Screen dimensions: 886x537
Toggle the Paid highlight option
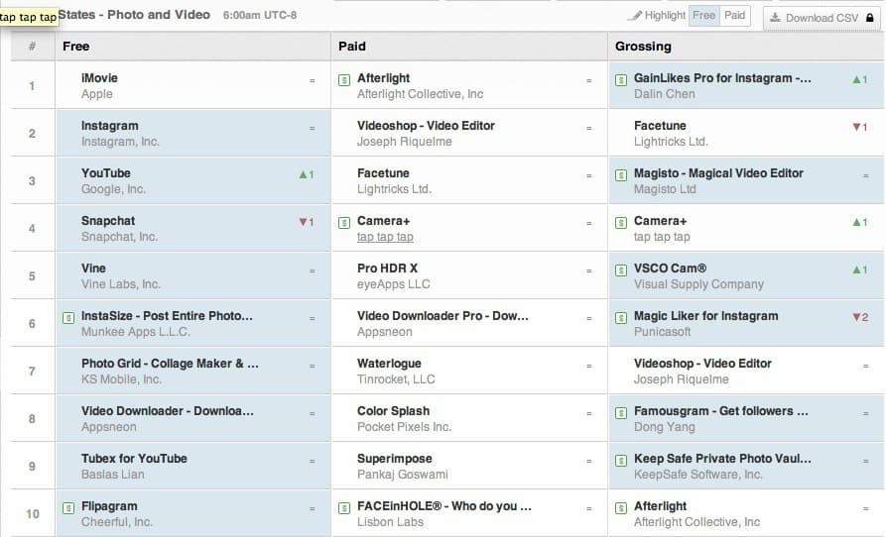tap(734, 16)
